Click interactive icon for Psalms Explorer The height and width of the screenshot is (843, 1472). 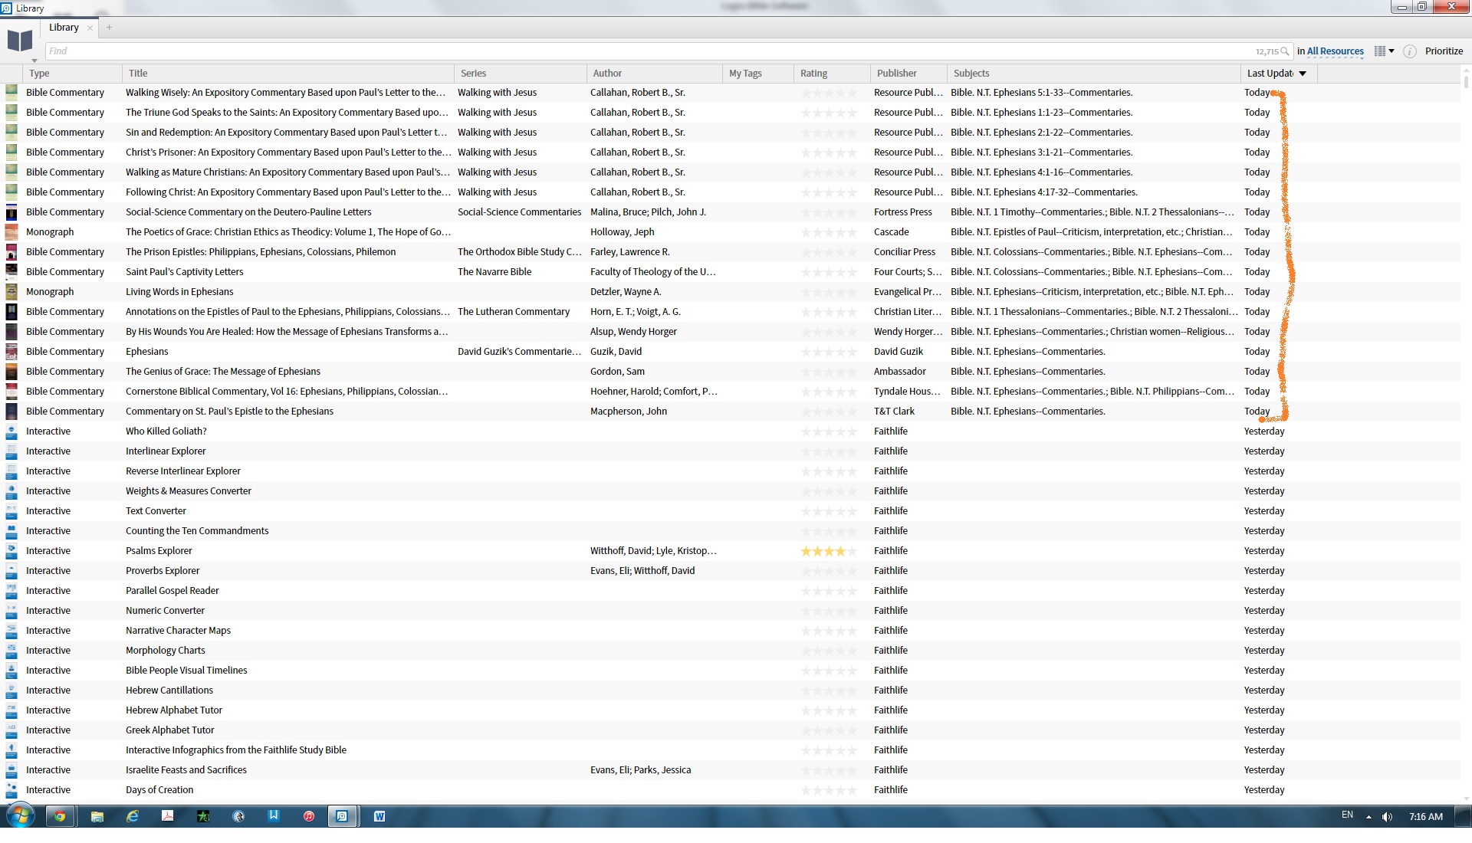point(11,551)
